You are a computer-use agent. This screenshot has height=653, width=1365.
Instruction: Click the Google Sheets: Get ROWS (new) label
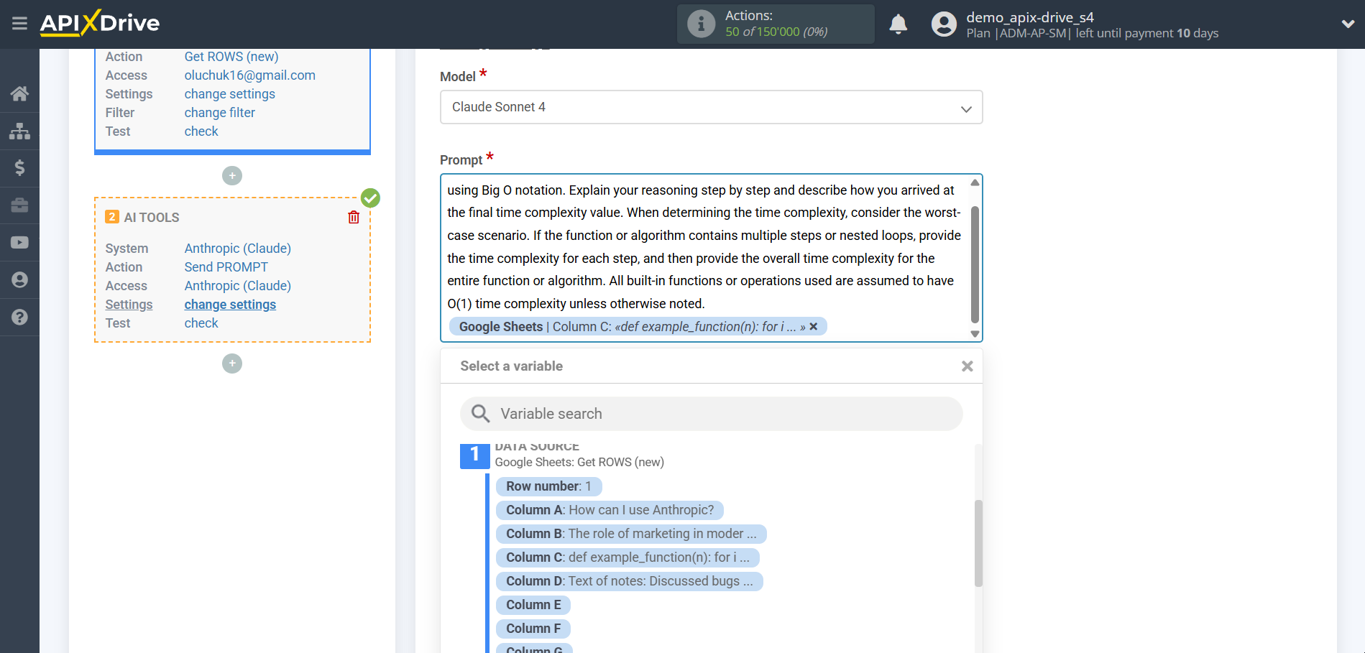point(579,462)
